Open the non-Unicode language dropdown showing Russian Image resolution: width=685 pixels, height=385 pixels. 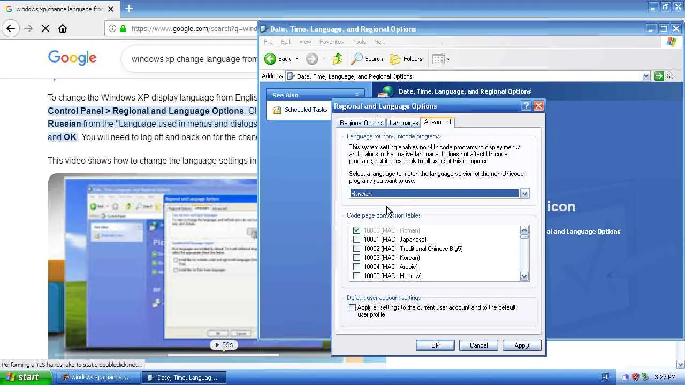click(524, 194)
